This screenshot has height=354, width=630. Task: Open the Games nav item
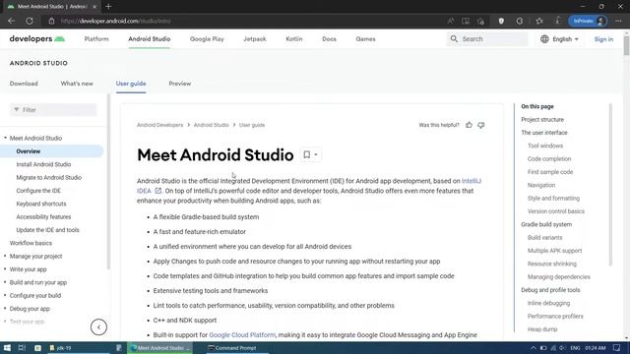[x=365, y=39]
